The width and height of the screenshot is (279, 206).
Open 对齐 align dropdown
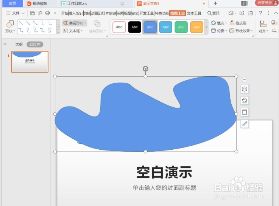[263, 27]
